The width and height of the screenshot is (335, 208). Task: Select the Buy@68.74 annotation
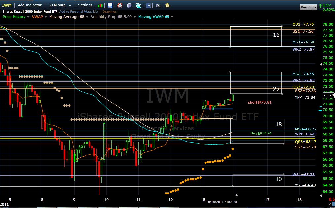[x=261, y=133]
